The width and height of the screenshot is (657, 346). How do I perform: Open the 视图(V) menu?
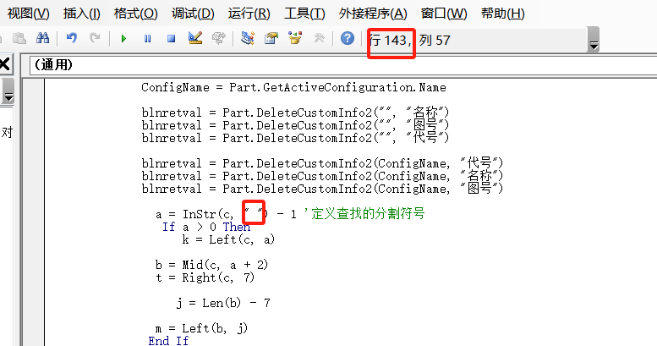click(29, 14)
